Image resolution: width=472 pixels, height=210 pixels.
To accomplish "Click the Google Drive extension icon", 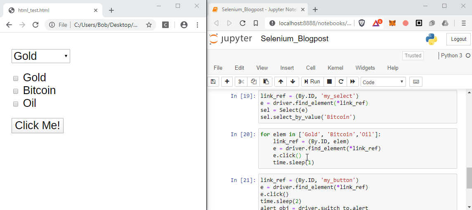I will click(445, 23).
